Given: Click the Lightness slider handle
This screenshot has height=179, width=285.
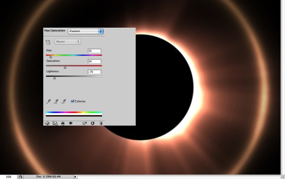Looking at the screenshot, I should point(55,78).
